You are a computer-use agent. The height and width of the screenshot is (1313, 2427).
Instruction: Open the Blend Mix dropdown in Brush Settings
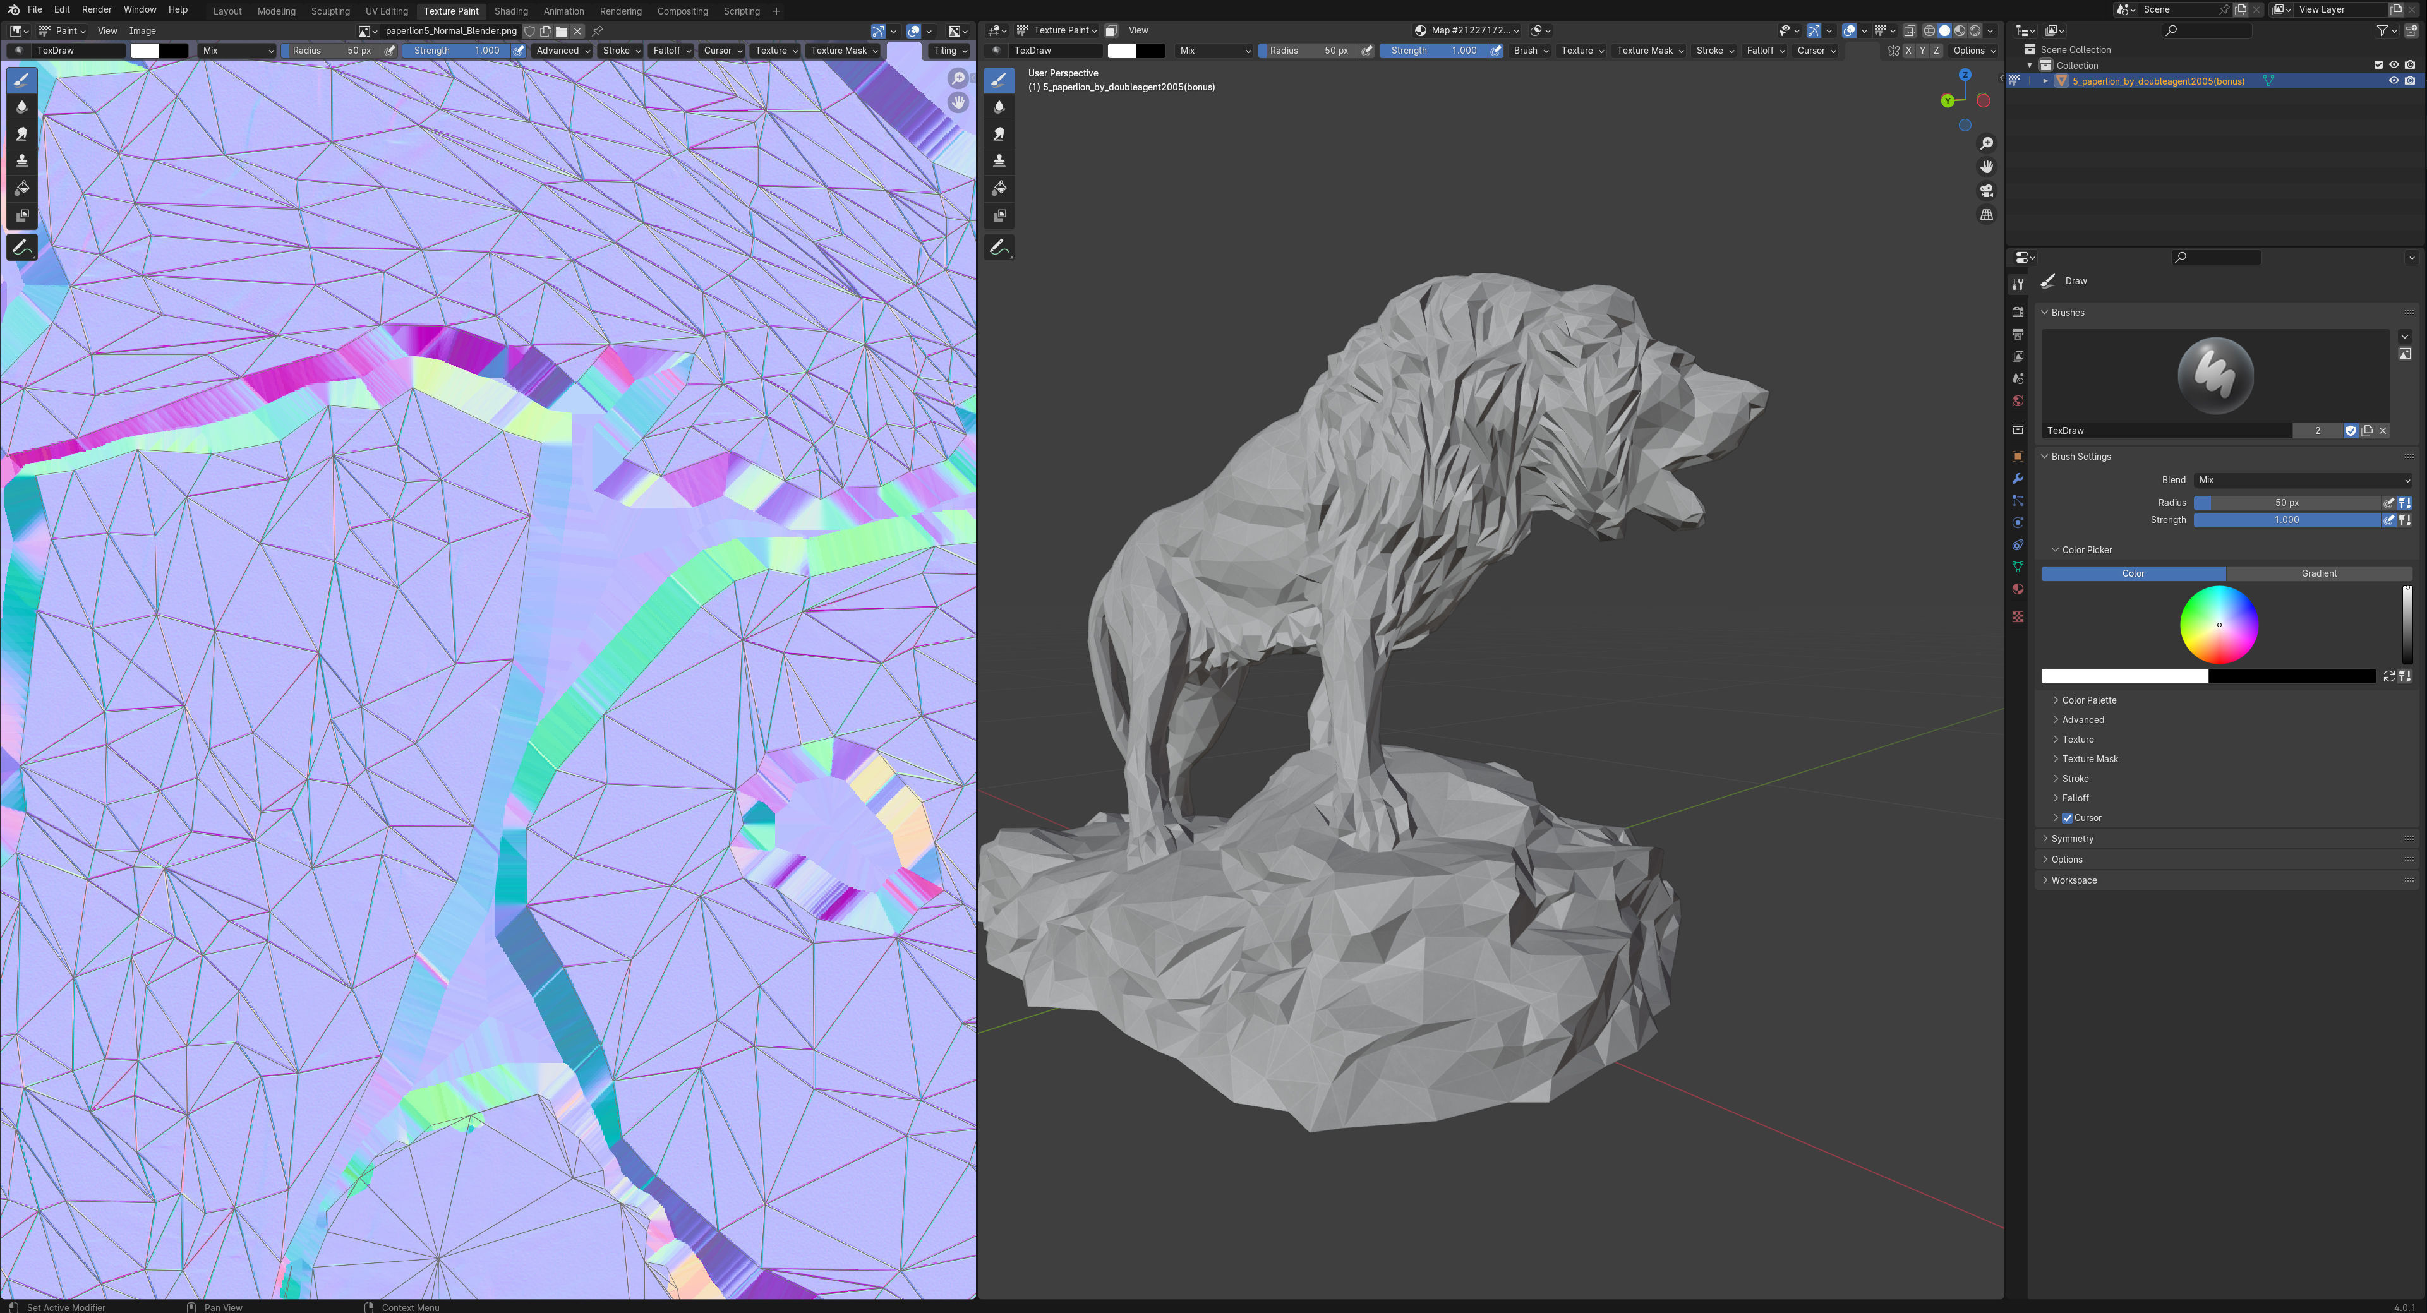[2303, 481]
